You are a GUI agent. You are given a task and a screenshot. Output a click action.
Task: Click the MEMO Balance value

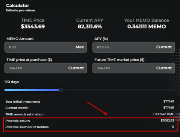click(x=146, y=27)
